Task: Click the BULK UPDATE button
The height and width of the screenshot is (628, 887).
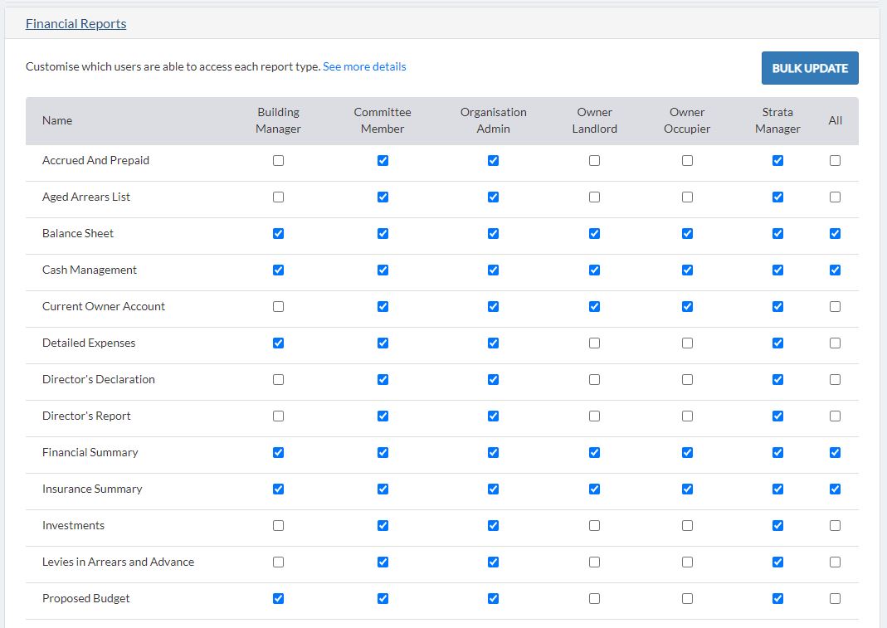Action: [x=810, y=68]
